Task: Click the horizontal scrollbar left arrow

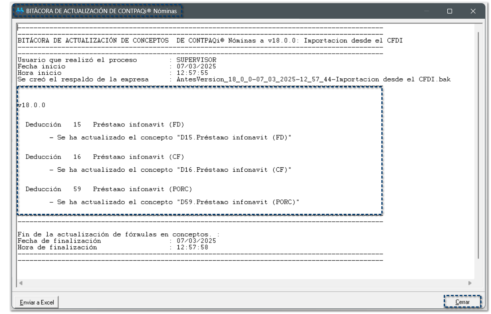Action: [21, 283]
